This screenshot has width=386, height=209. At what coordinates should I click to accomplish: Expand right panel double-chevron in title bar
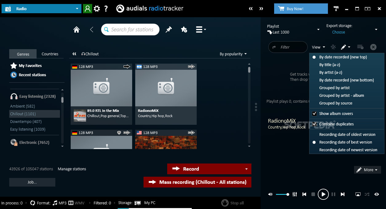[x=261, y=9]
